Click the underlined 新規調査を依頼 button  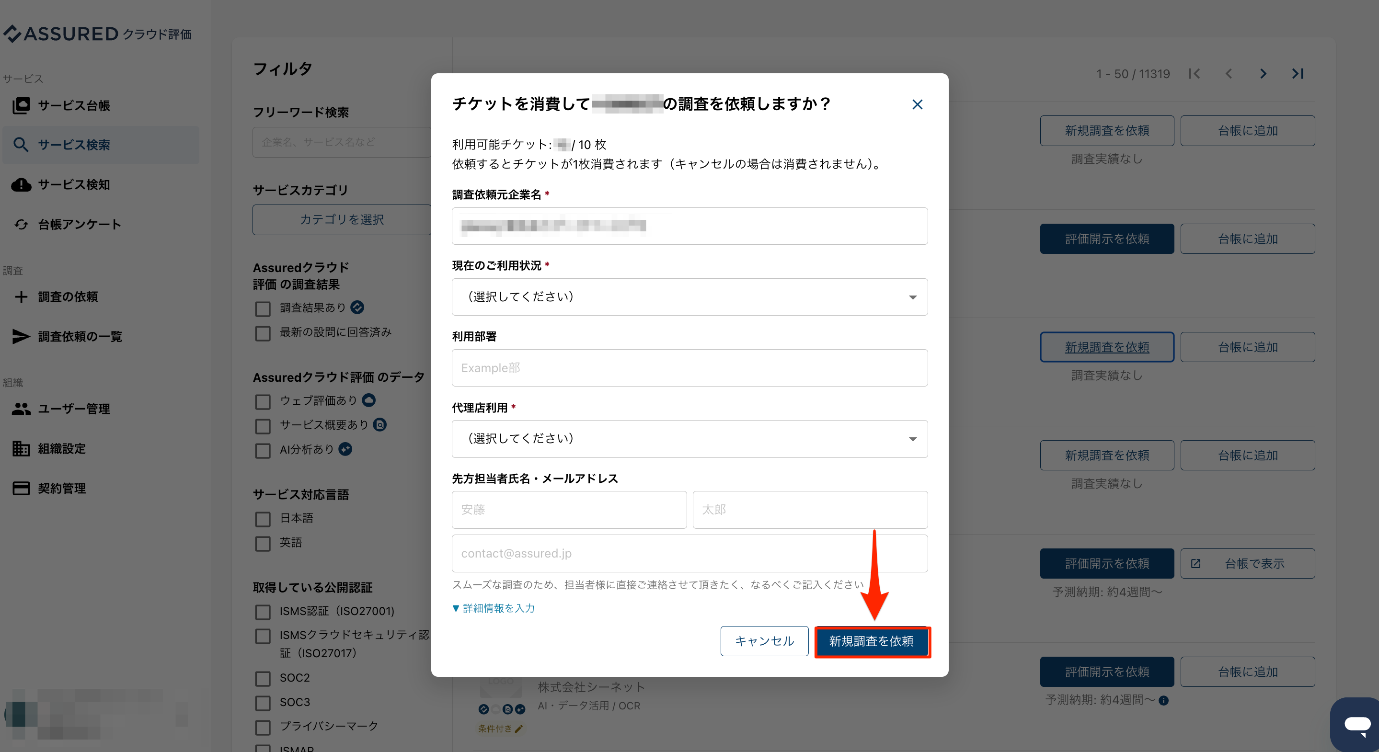pos(1106,347)
